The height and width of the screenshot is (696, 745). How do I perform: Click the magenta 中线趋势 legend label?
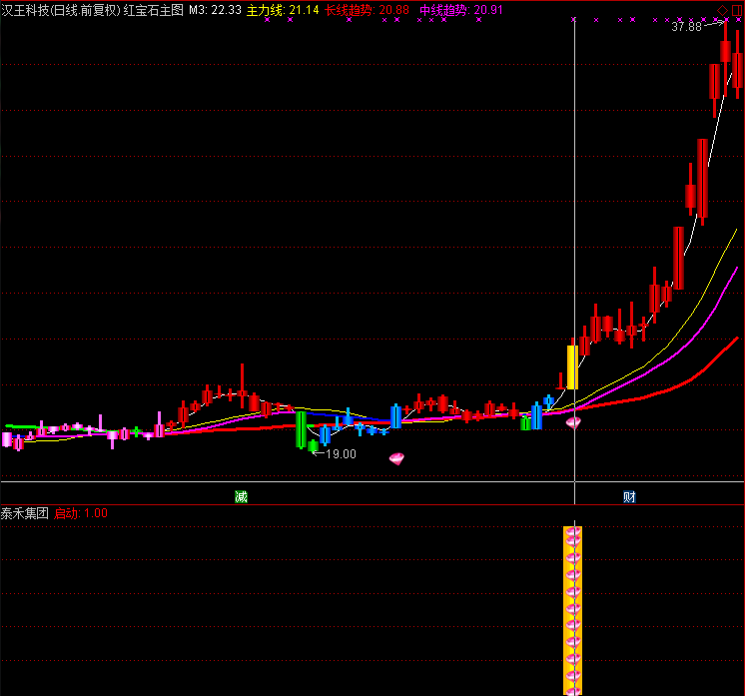click(x=442, y=9)
